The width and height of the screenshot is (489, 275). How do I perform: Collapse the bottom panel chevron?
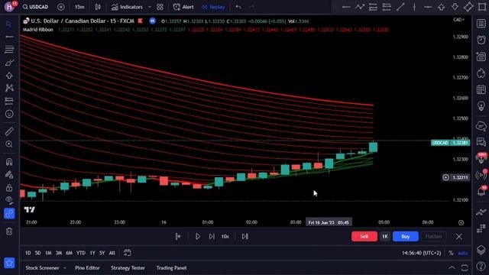(x=452, y=268)
